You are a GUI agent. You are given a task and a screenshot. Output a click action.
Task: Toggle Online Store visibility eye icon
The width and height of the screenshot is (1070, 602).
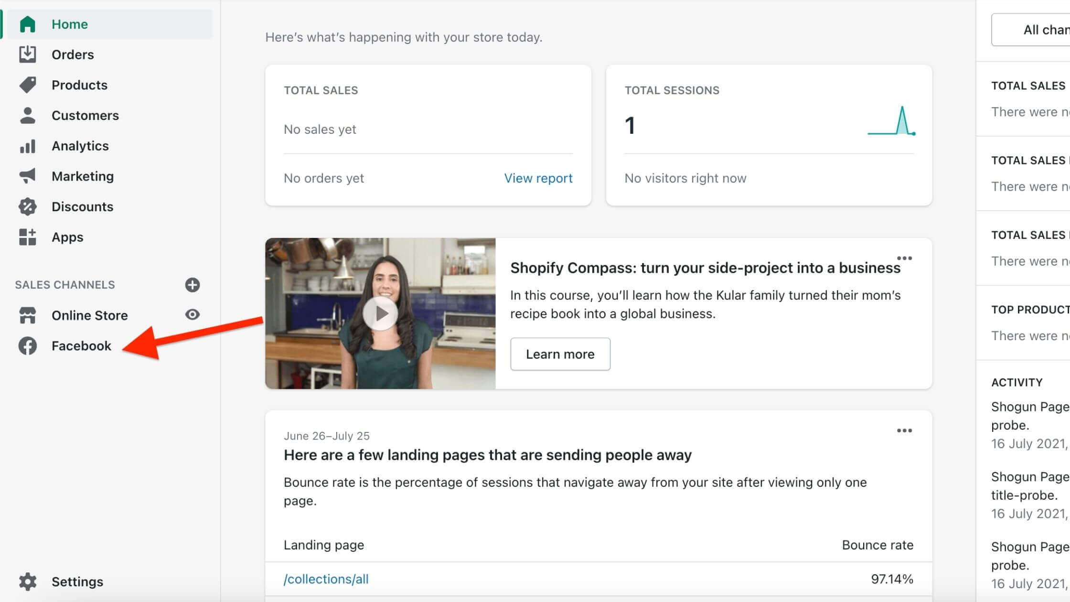193,314
